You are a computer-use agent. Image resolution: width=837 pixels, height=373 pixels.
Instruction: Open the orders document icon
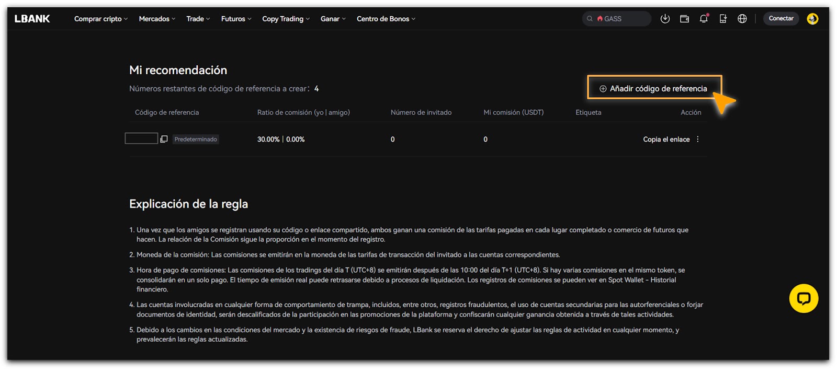723,19
